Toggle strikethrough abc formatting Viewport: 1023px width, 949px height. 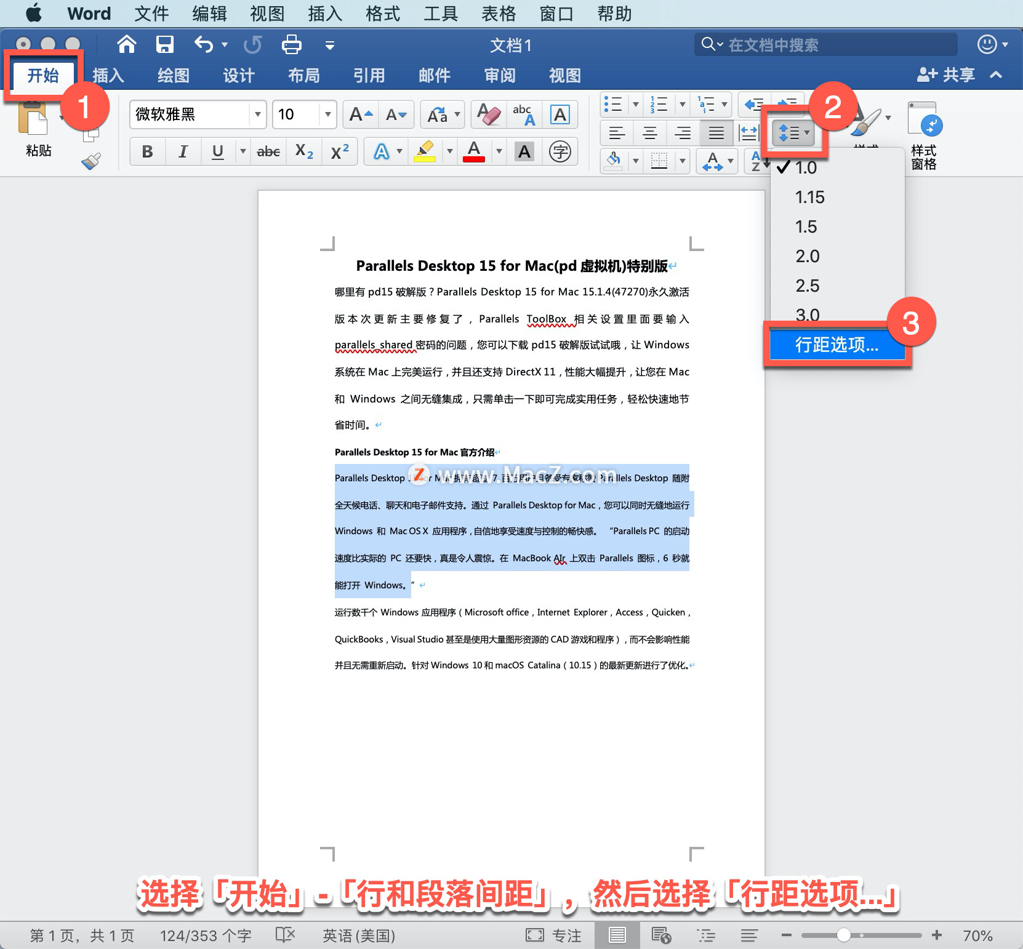(x=268, y=151)
